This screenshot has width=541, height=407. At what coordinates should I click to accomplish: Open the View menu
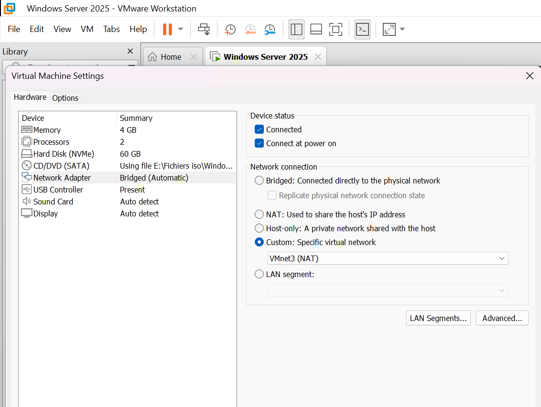62,29
